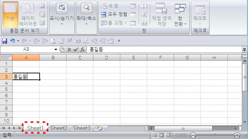Click 모두 정렬 to arrange all windows
Viewport: 248px width, 139px height.
pos(114,15)
